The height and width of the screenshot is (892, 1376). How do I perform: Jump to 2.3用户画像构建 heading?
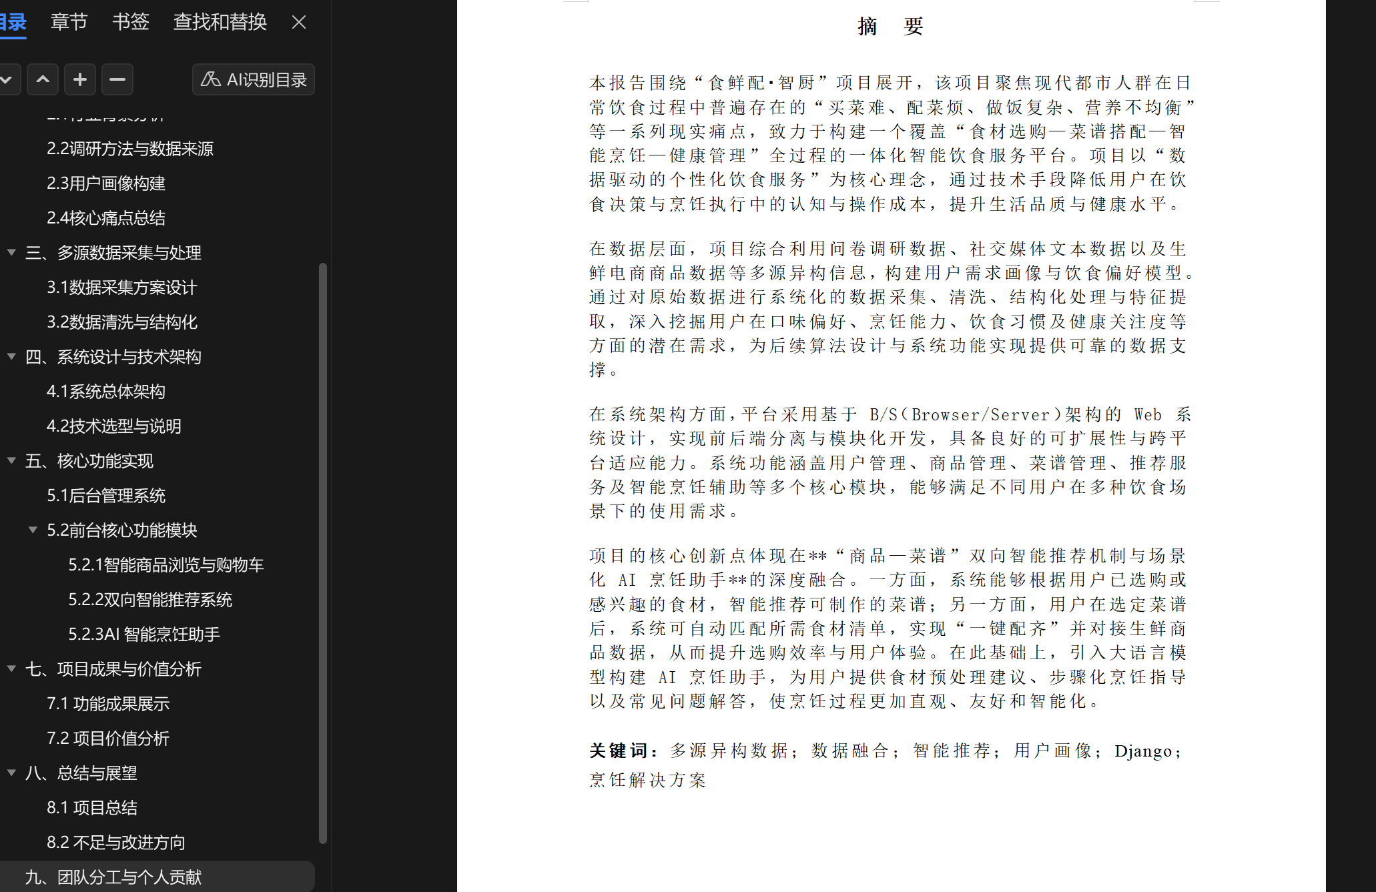(106, 183)
